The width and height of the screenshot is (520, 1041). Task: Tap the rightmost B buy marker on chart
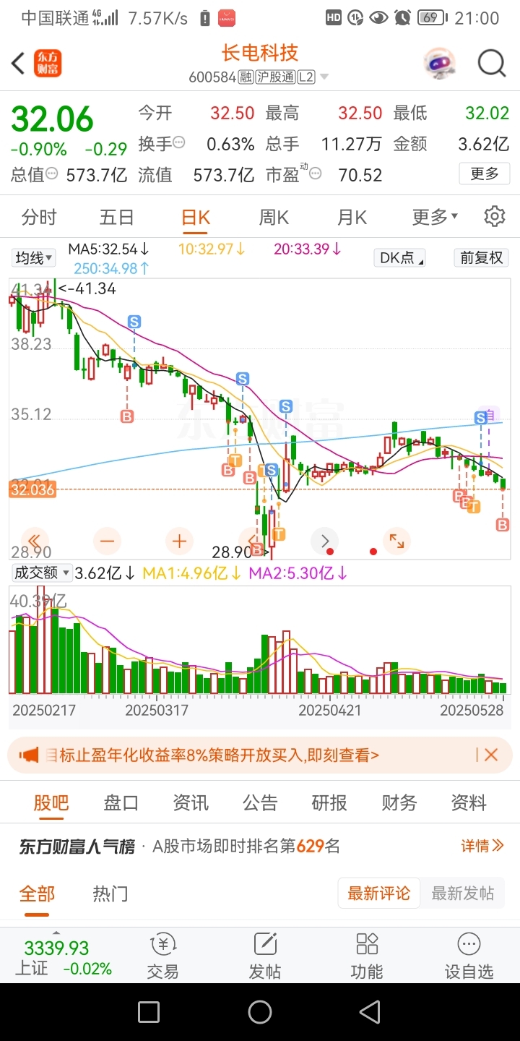point(503,525)
